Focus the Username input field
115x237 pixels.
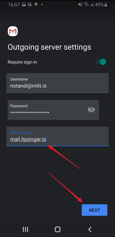tap(57, 83)
